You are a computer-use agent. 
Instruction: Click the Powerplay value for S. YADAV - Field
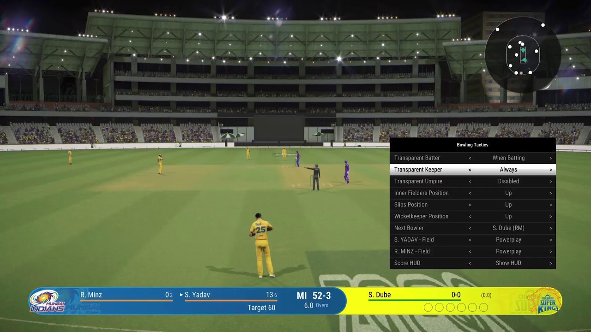[508, 239]
